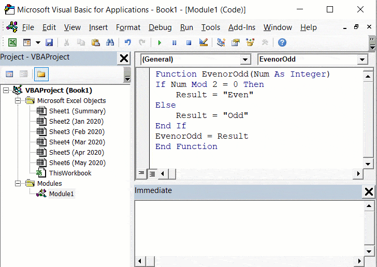Select Sheet6 (May 2020) in project tree
This screenshot has height=267, width=377.
pyautogui.click(x=77, y=162)
